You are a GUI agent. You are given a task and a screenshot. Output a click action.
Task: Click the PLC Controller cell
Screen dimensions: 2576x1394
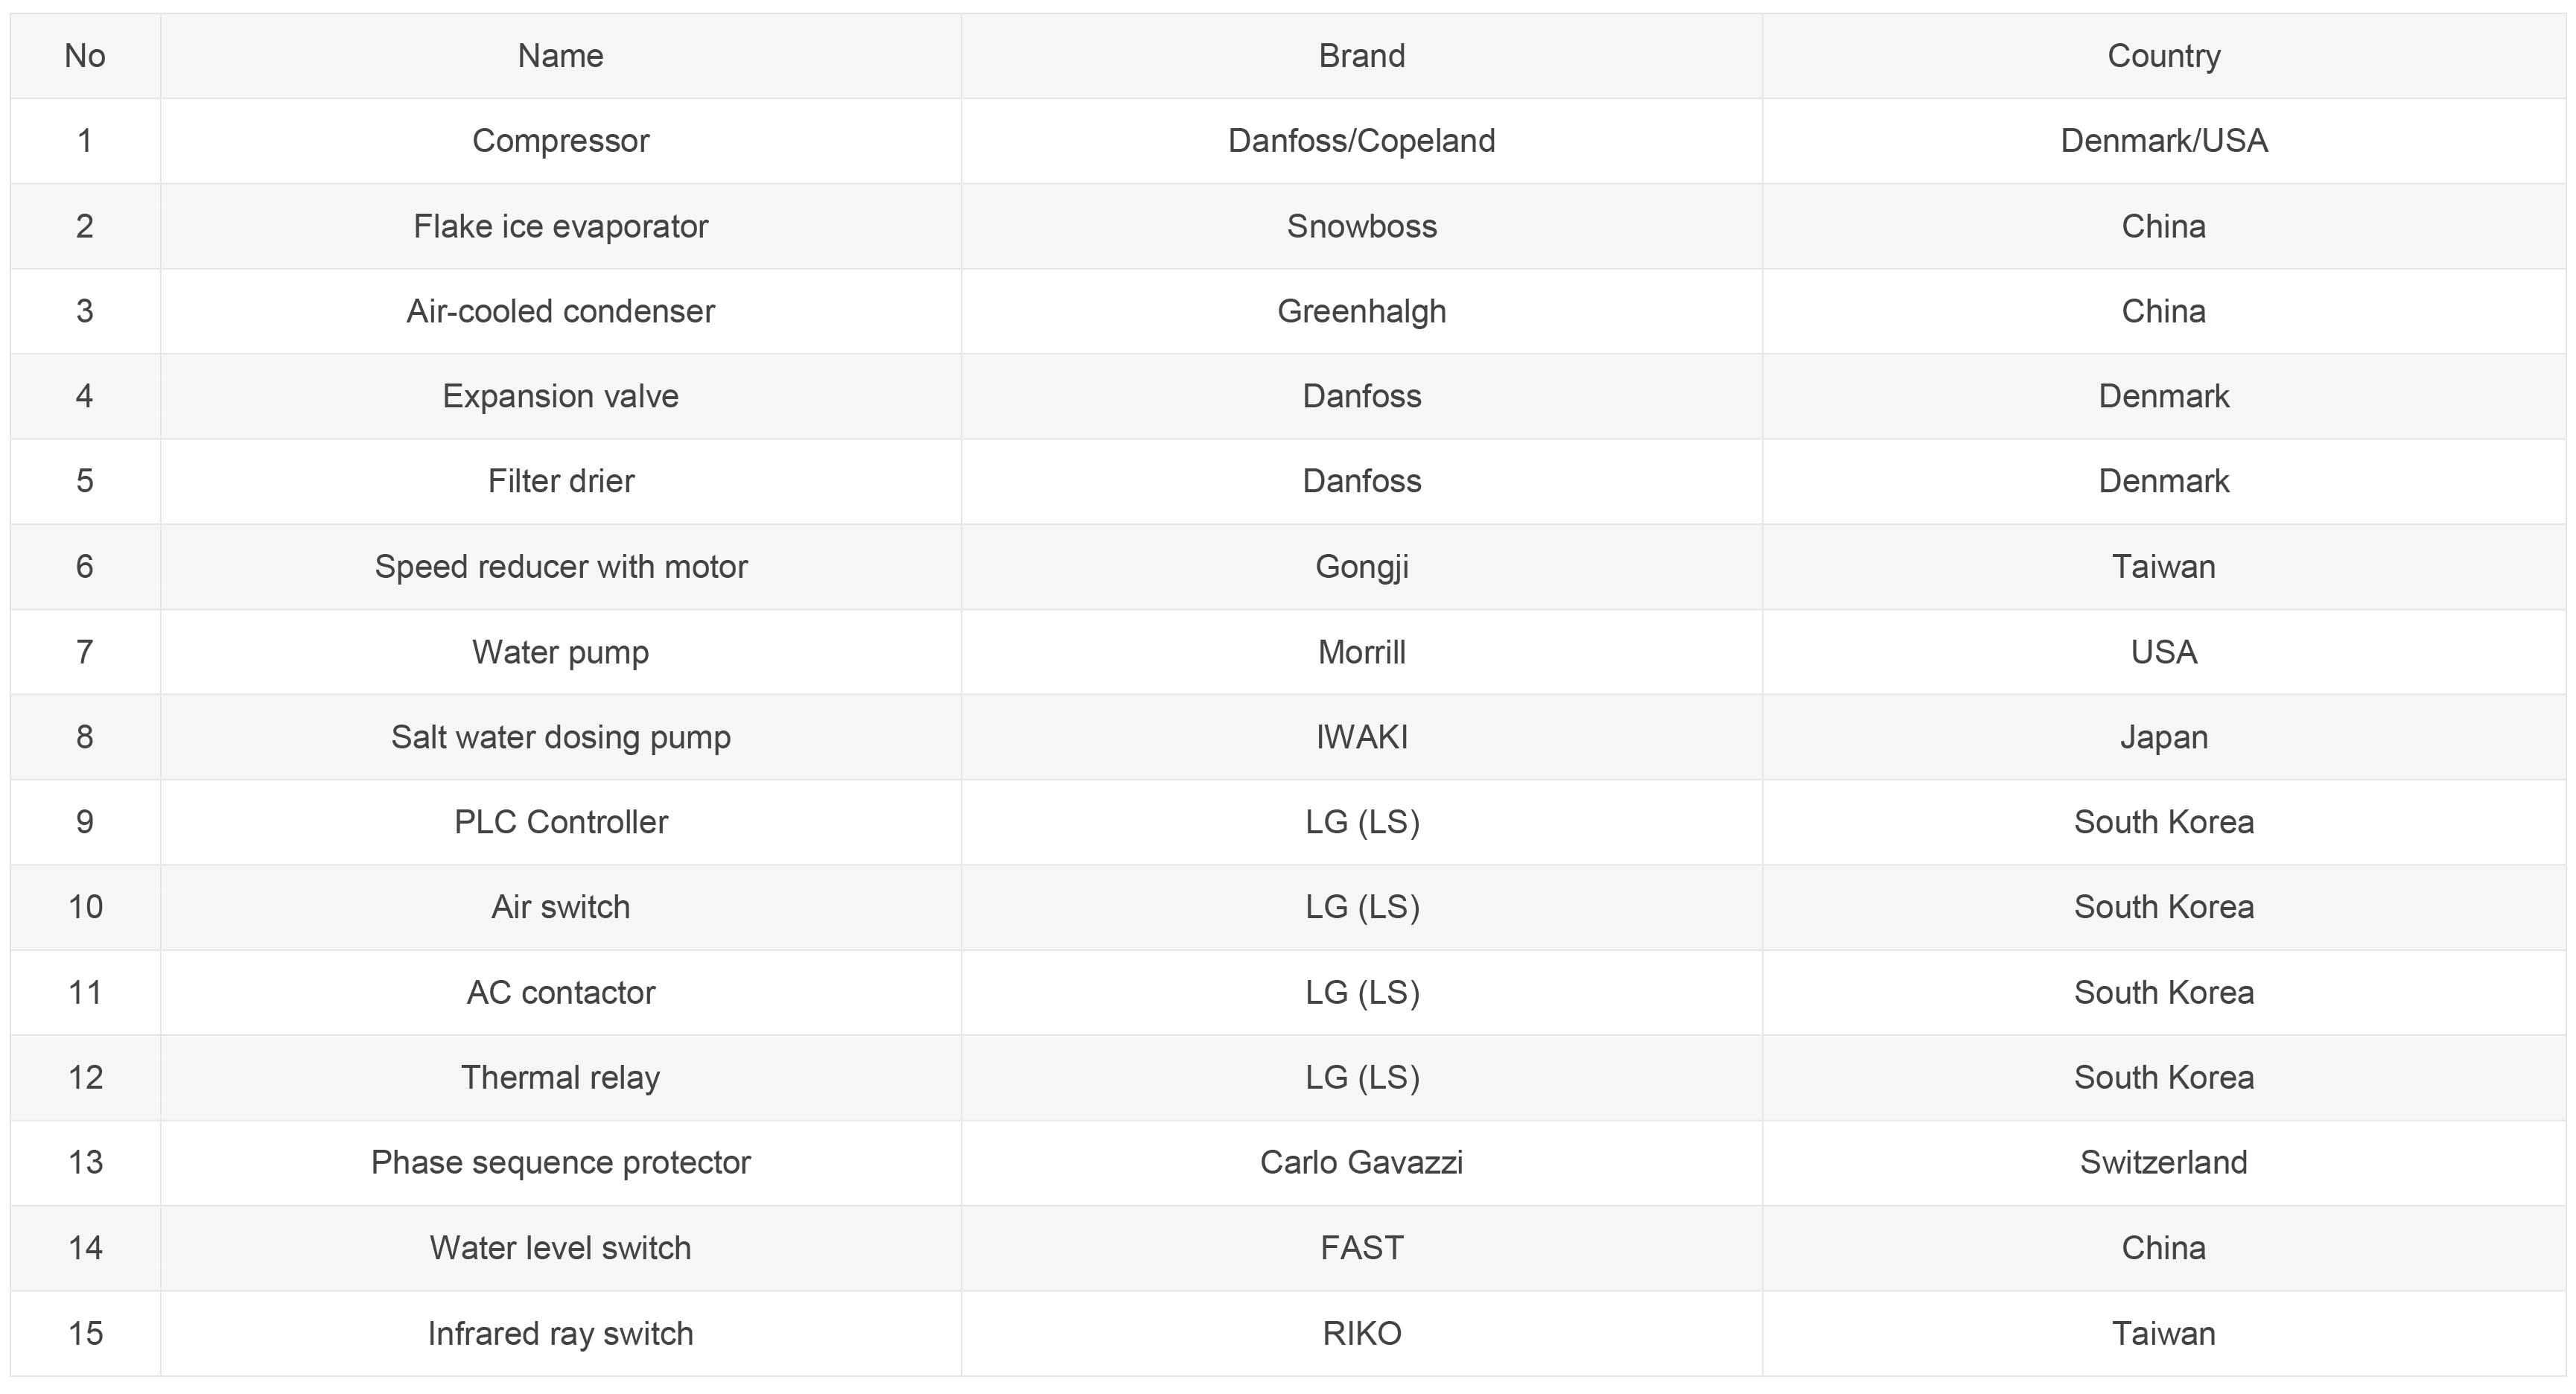560,822
